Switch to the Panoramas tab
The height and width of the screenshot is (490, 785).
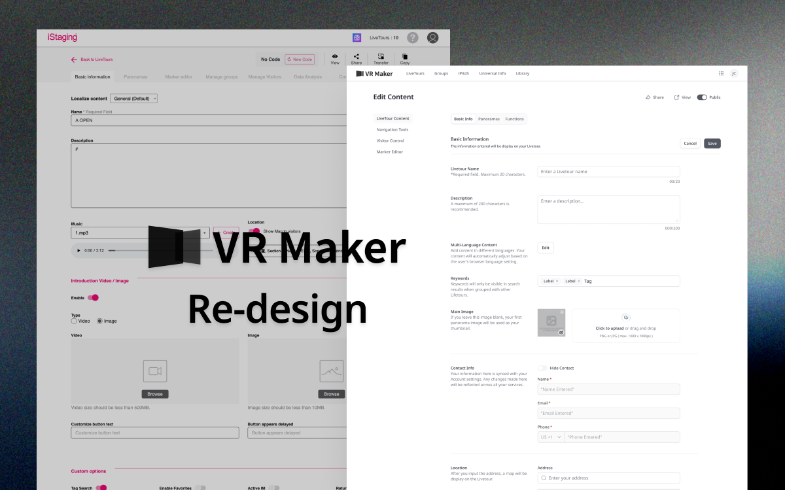pos(489,119)
